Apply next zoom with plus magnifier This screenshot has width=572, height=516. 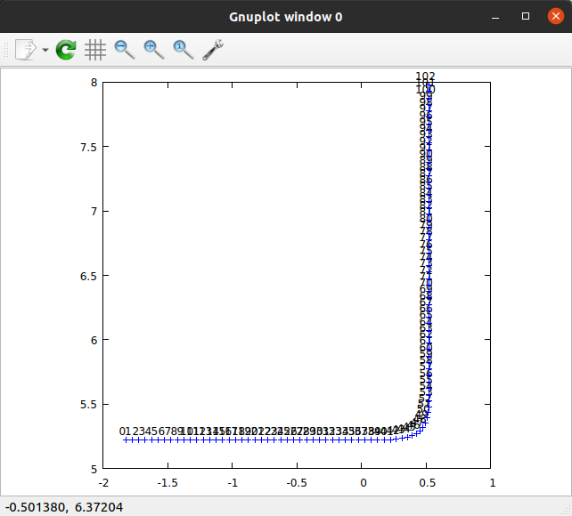tap(153, 50)
